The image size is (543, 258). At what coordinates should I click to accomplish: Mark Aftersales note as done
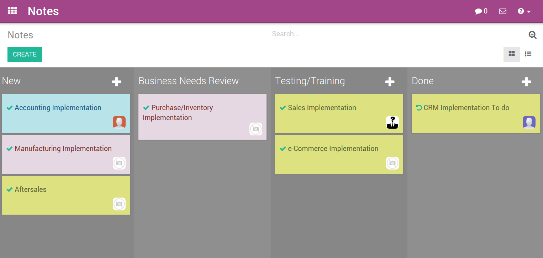coord(10,189)
